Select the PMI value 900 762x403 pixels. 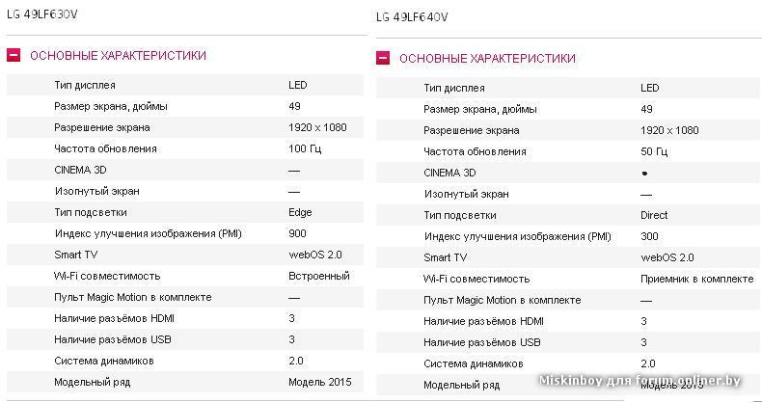297,233
